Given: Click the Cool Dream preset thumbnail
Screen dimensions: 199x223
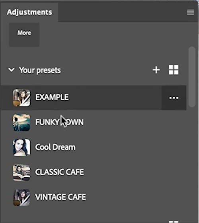Looking at the screenshot, I should click(x=21, y=148).
